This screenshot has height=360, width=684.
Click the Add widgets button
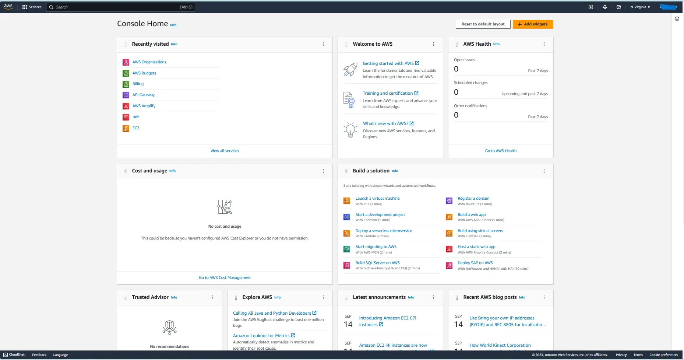click(533, 24)
